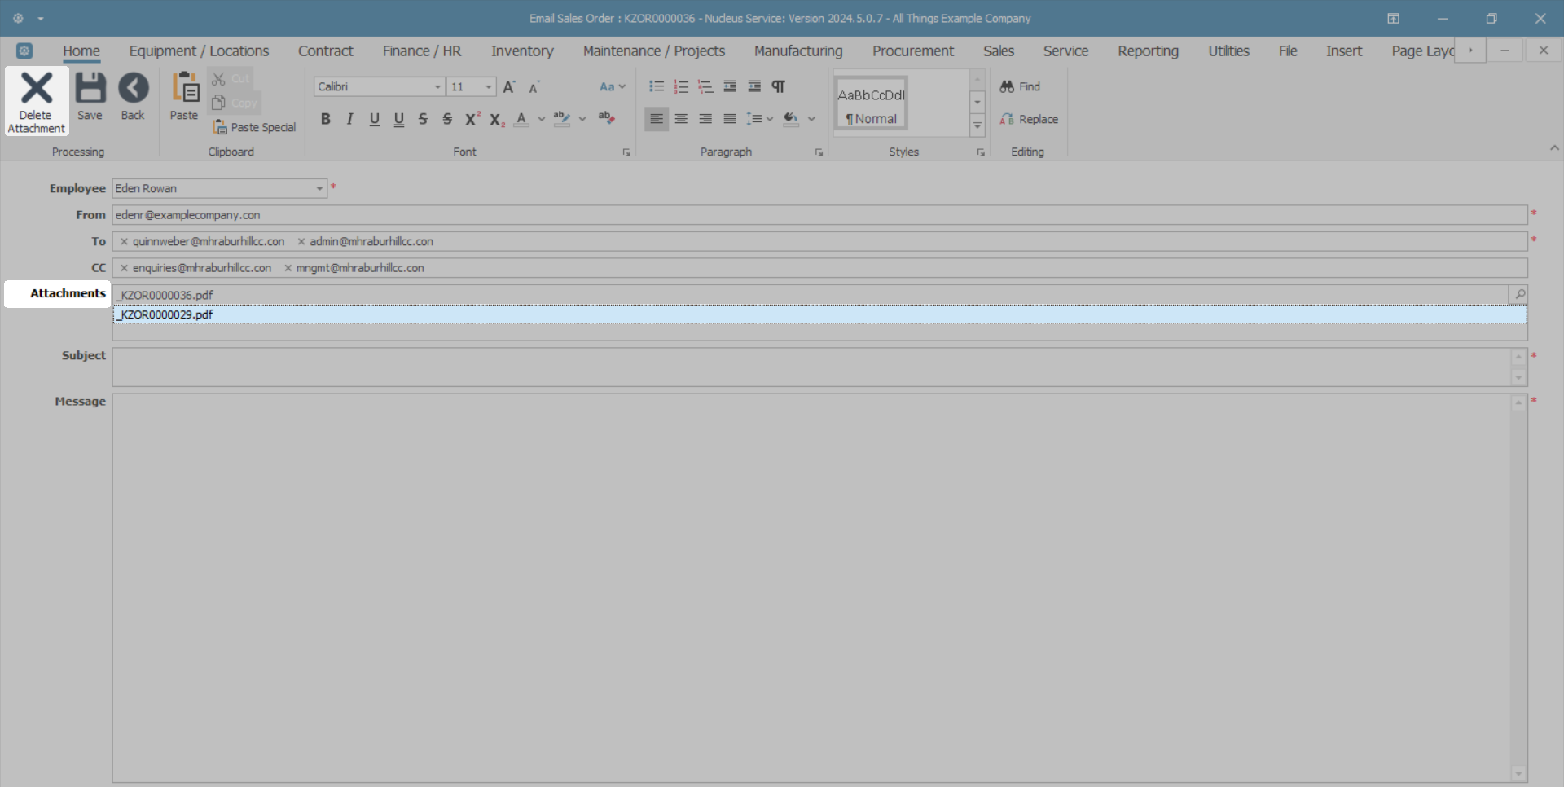Browse attachments with the magnifier icon
The image size is (1564, 787).
point(1518,294)
